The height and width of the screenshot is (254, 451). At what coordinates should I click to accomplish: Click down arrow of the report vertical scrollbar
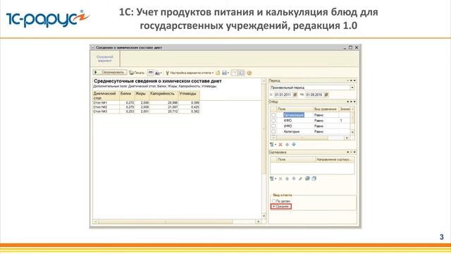[x=264, y=216]
